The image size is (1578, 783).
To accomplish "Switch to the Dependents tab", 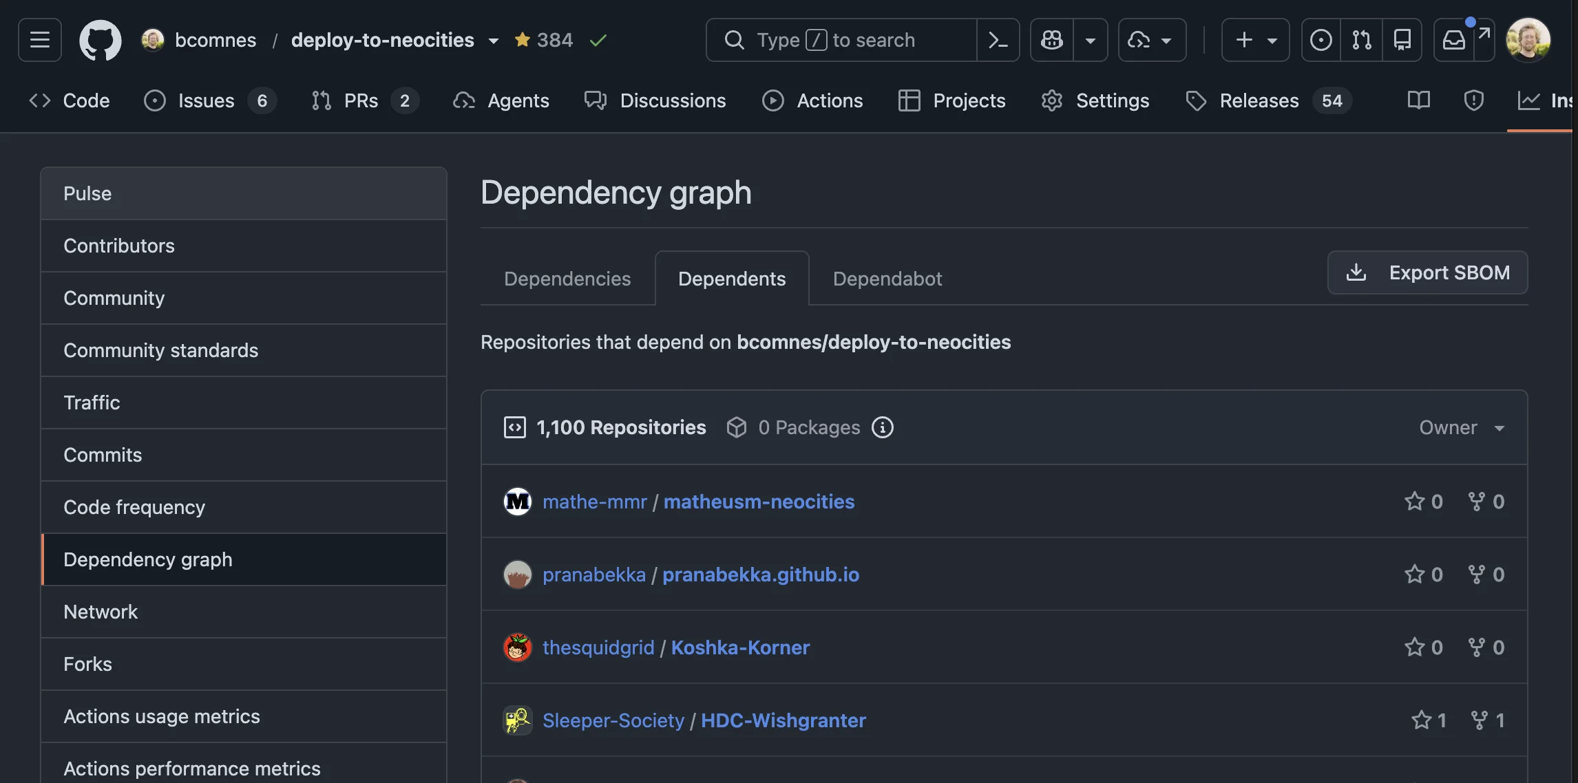I will (x=732, y=279).
